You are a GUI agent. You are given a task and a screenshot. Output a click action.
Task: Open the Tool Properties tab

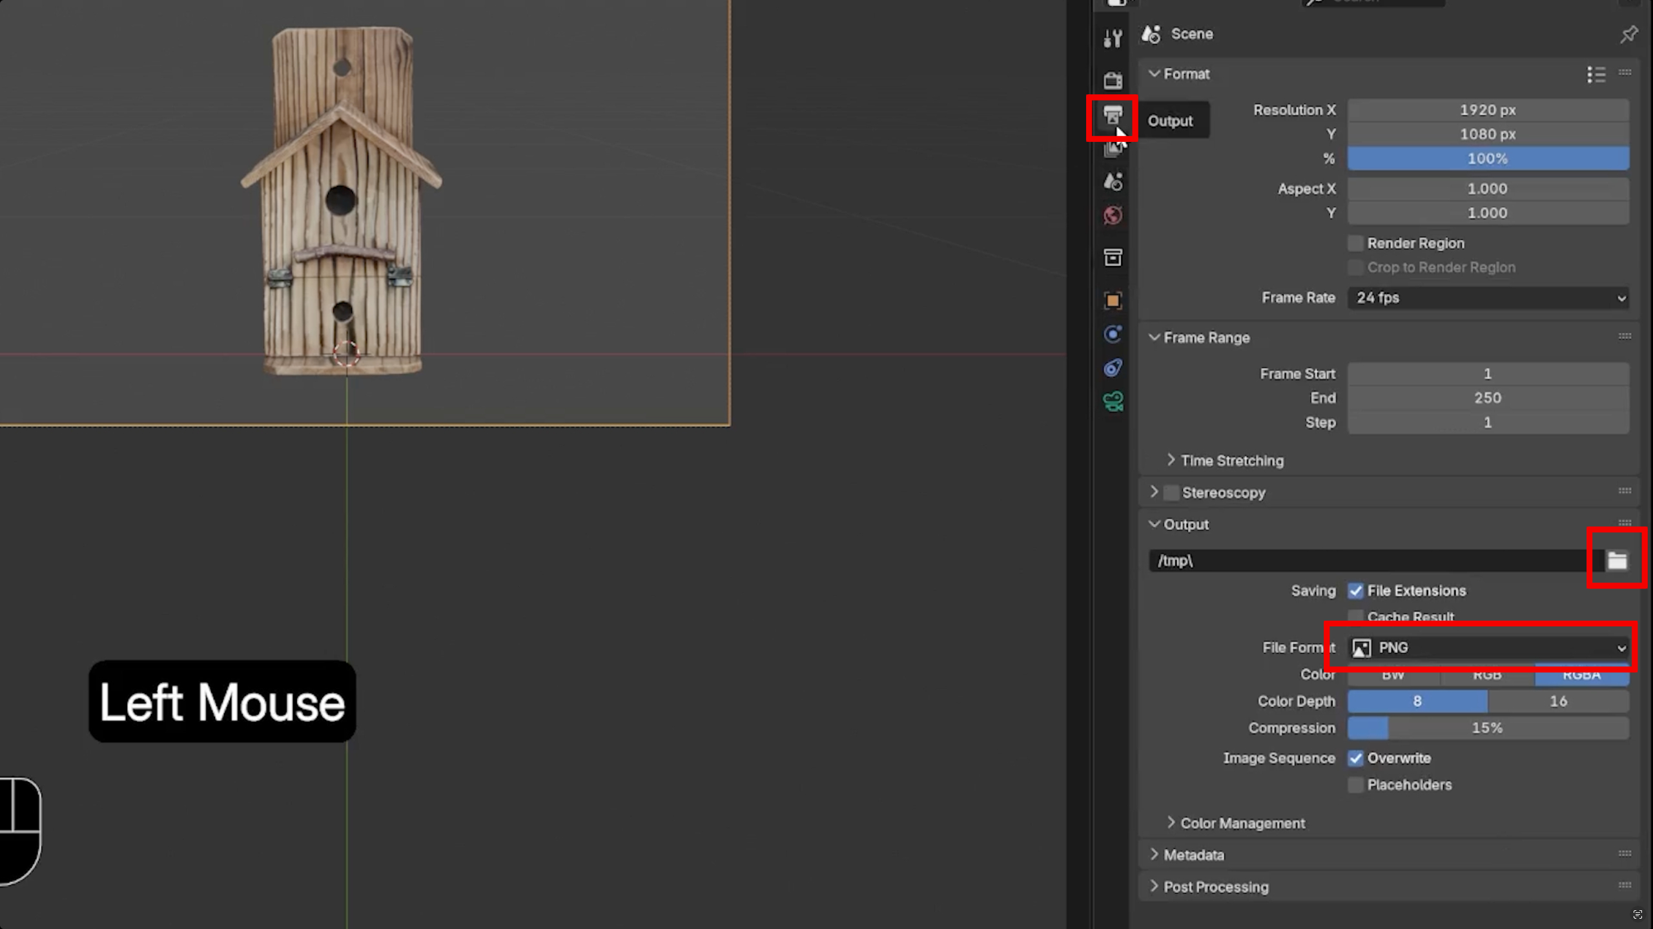coord(1113,37)
